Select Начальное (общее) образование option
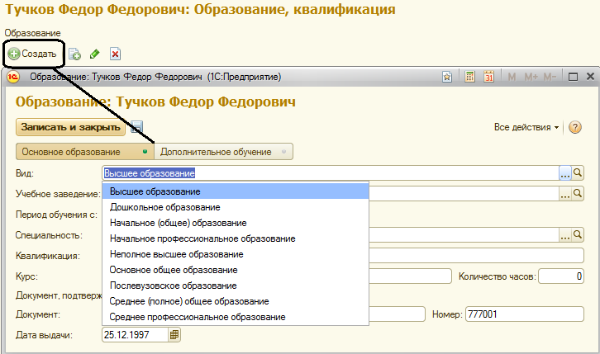 [x=236, y=223]
